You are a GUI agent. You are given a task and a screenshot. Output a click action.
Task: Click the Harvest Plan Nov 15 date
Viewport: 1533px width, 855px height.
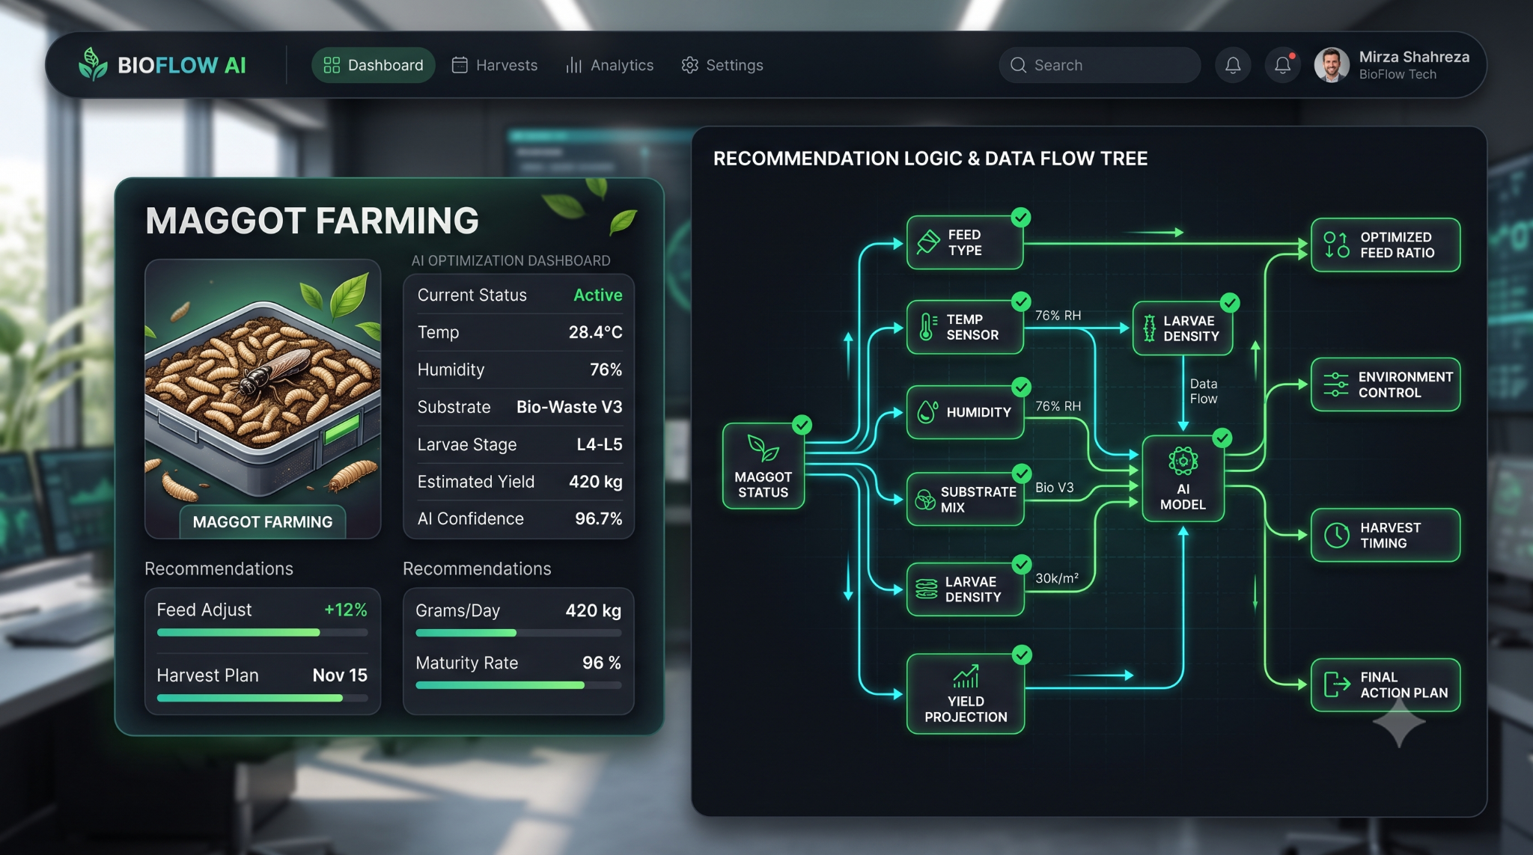point(340,675)
